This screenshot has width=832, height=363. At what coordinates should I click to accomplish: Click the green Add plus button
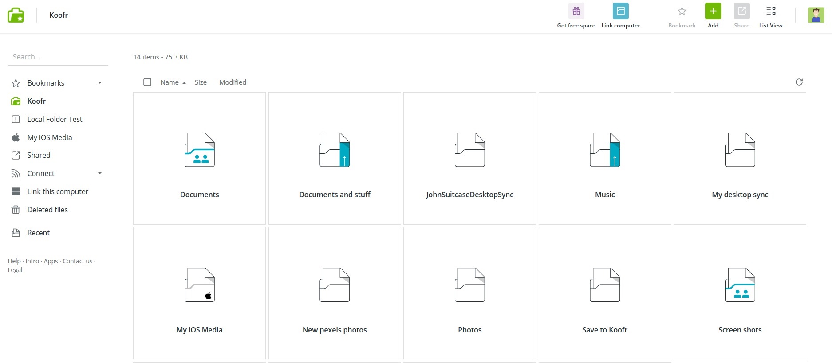tap(713, 11)
